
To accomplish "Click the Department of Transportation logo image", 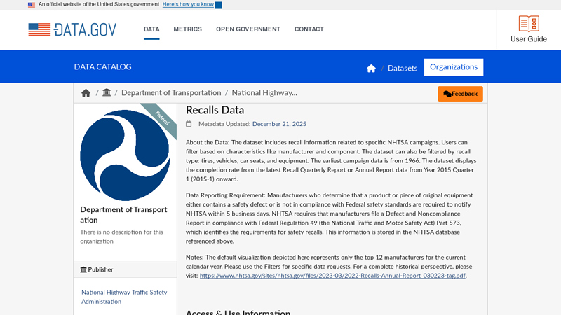I will [126, 155].
